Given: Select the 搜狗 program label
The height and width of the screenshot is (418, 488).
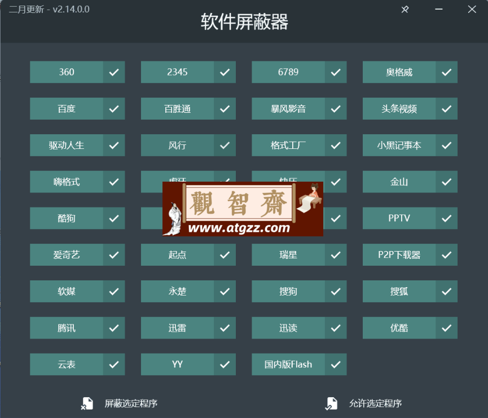Looking at the screenshot, I should tap(288, 291).
